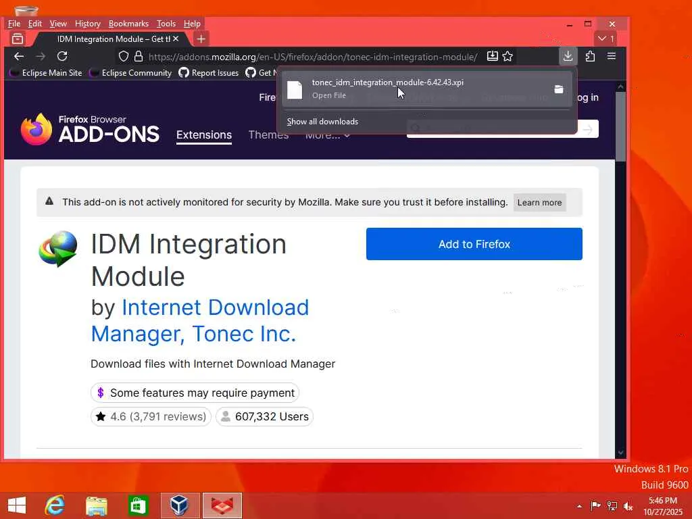Close the IDM Integration Module tab
This screenshot has width=692, height=519.
(176, 39)
